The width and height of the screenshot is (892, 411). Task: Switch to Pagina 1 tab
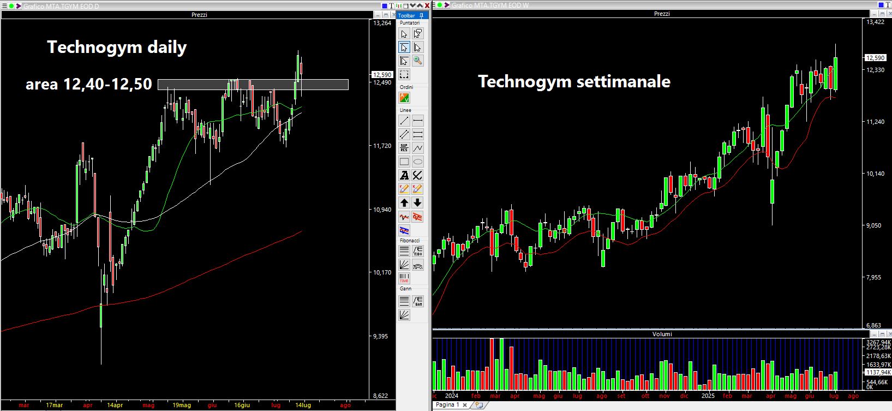pyautogui.click(x=447, y=405)
